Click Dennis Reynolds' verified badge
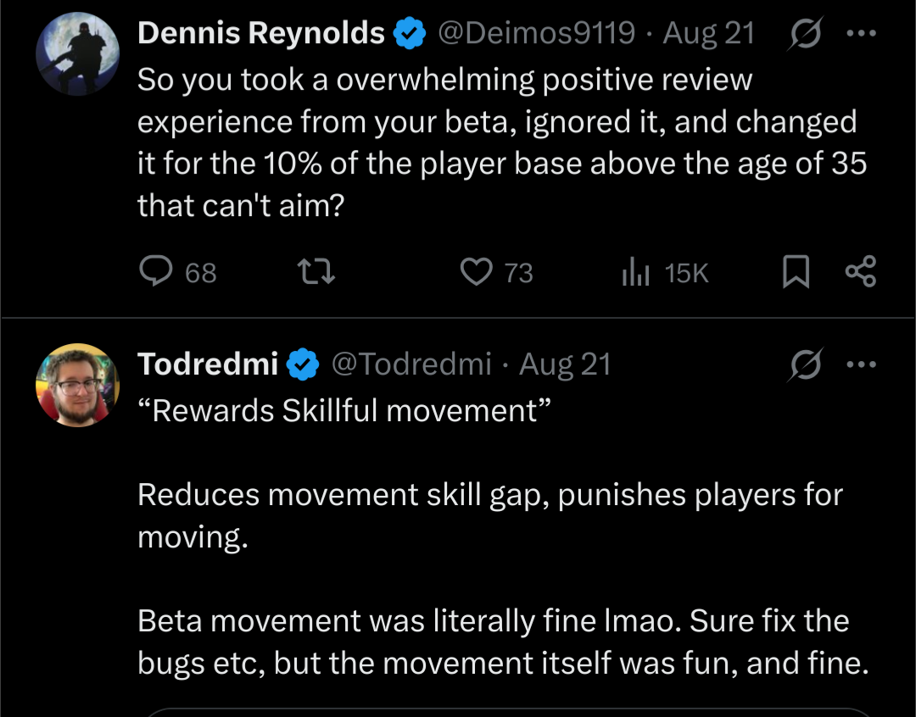Image resolution: width=916 pixels, height=717 pixels. (x=411, y=34)
